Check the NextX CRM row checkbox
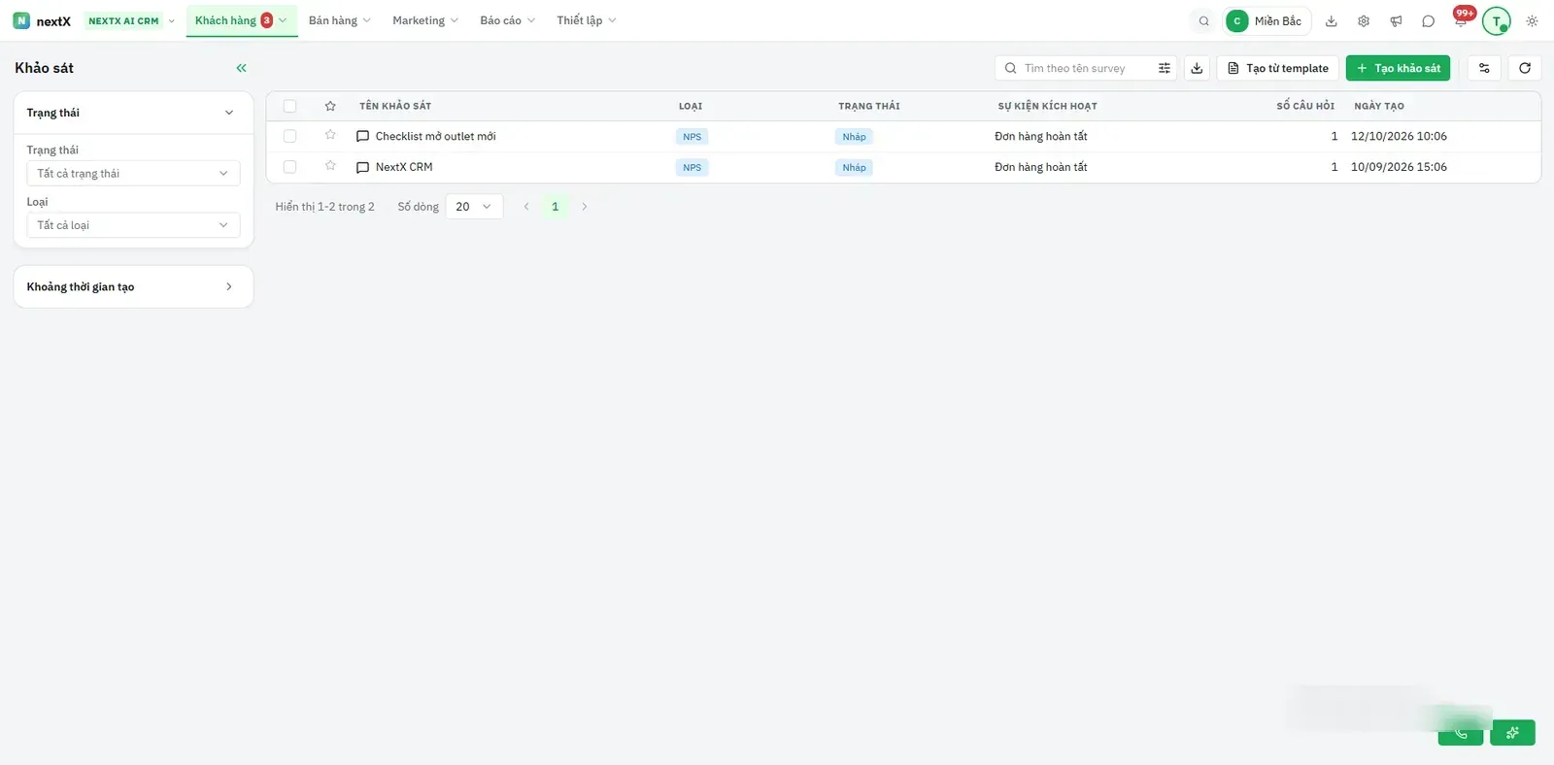 pos(289,167)
